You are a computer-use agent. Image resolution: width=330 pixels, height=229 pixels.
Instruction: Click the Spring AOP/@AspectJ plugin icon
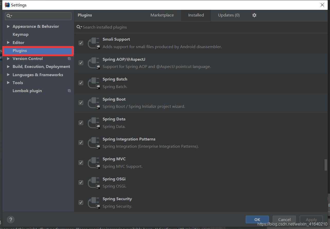coord(94,63)
